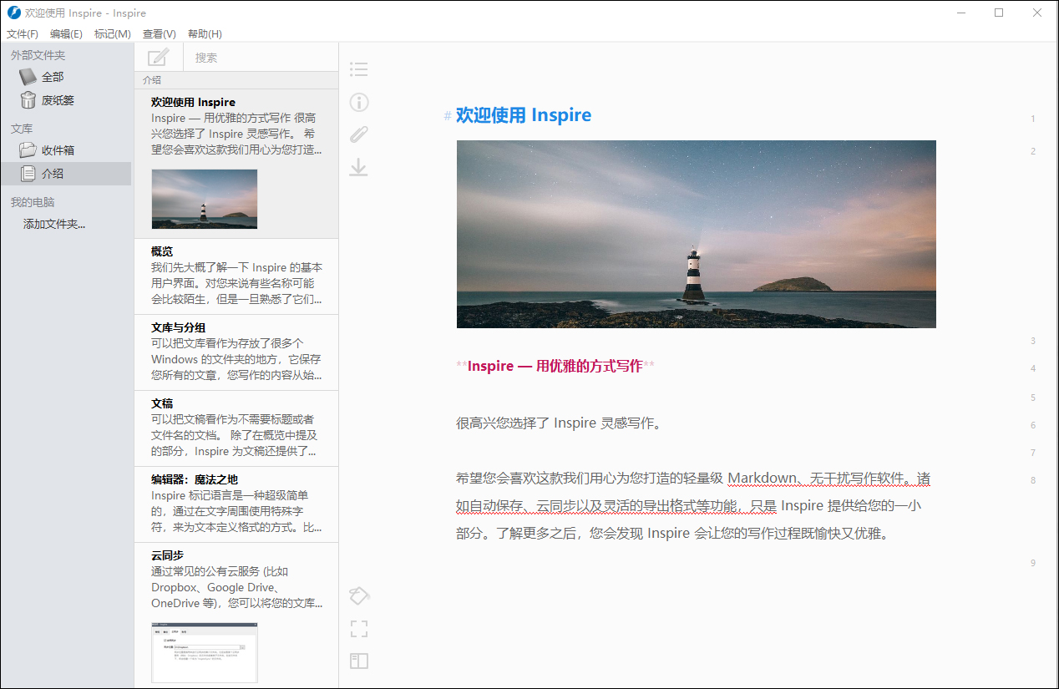The image size is (1059, 689).
Task: Open the 文稿 sheet in list
Action: (x=236, y=428)
